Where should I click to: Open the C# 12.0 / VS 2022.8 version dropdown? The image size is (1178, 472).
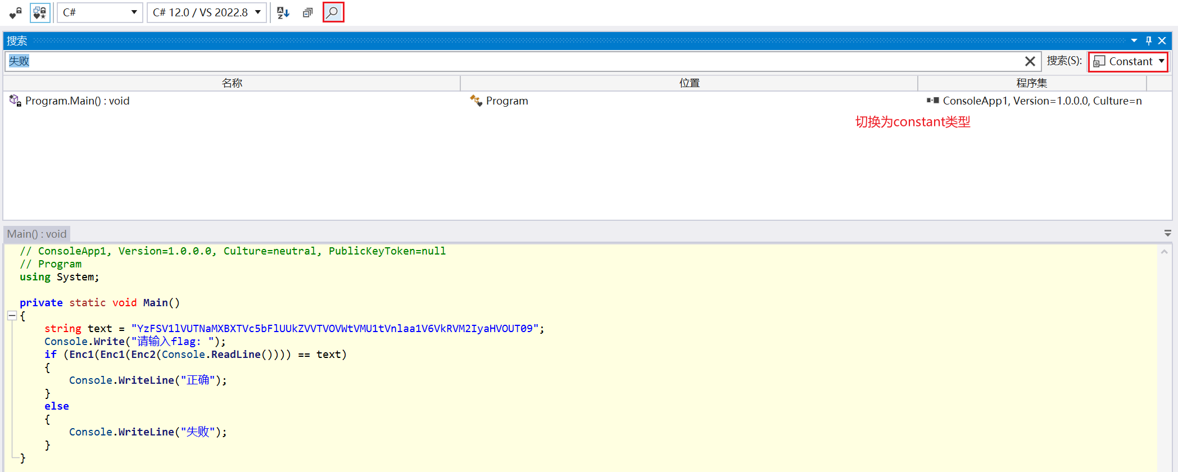(207, 12)
